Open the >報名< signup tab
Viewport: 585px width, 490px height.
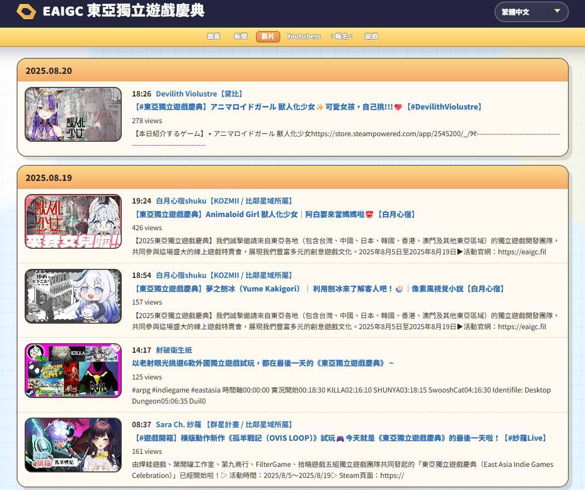(342, 36)
